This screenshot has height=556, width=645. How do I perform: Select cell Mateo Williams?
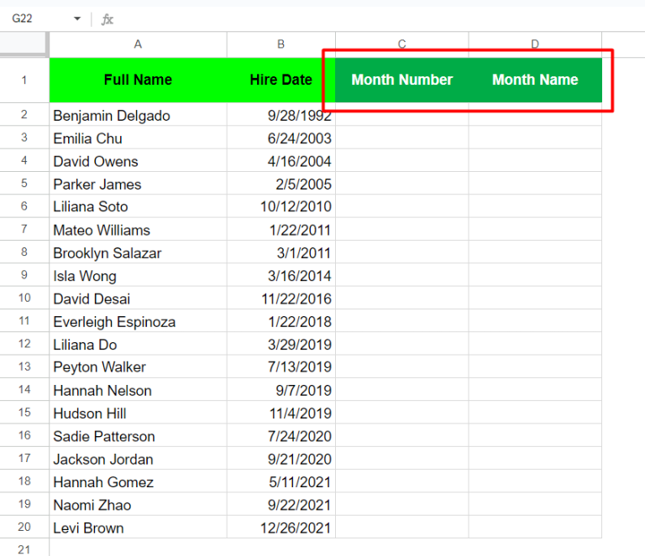coord(138,229)
